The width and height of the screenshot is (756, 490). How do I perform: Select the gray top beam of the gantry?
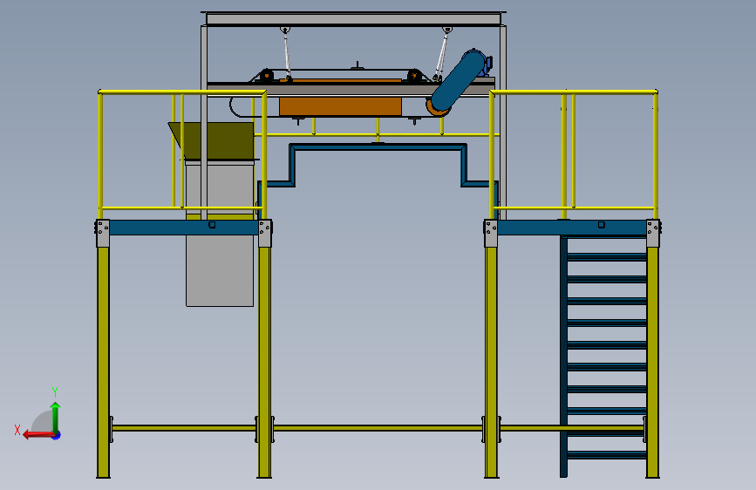pos(353,19)
